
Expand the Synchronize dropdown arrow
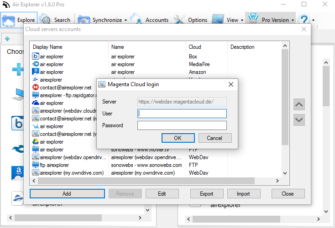tap(126, 20)
